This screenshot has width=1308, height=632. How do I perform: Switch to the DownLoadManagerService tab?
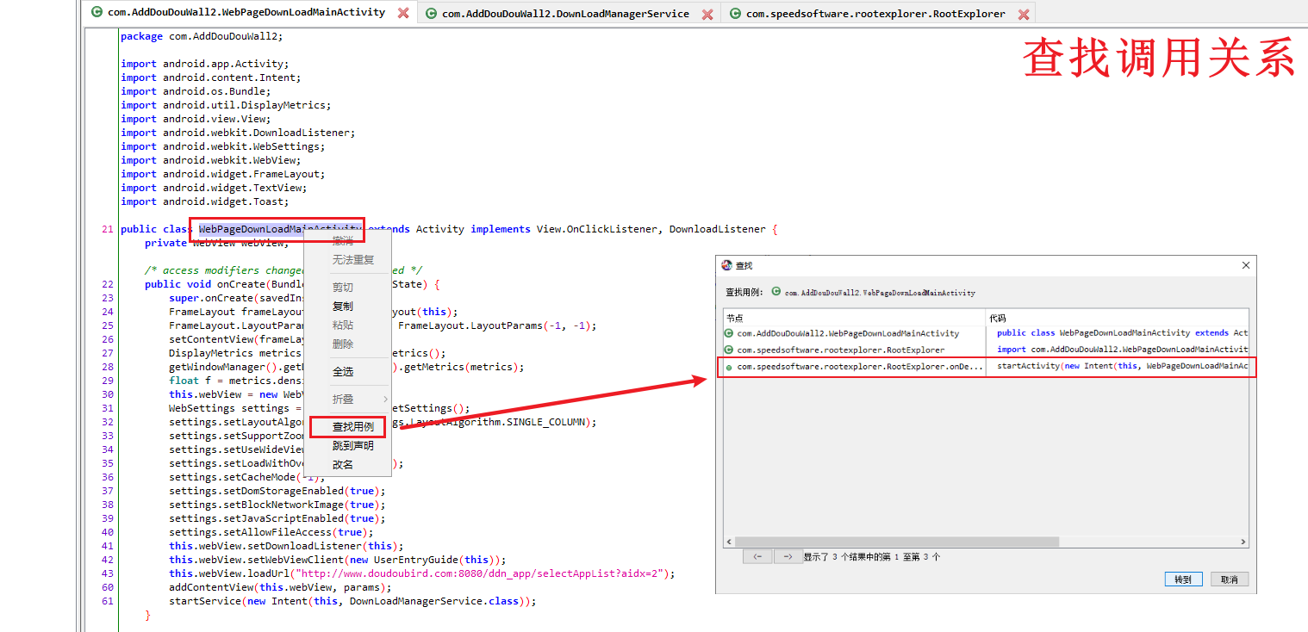[565, 14]
